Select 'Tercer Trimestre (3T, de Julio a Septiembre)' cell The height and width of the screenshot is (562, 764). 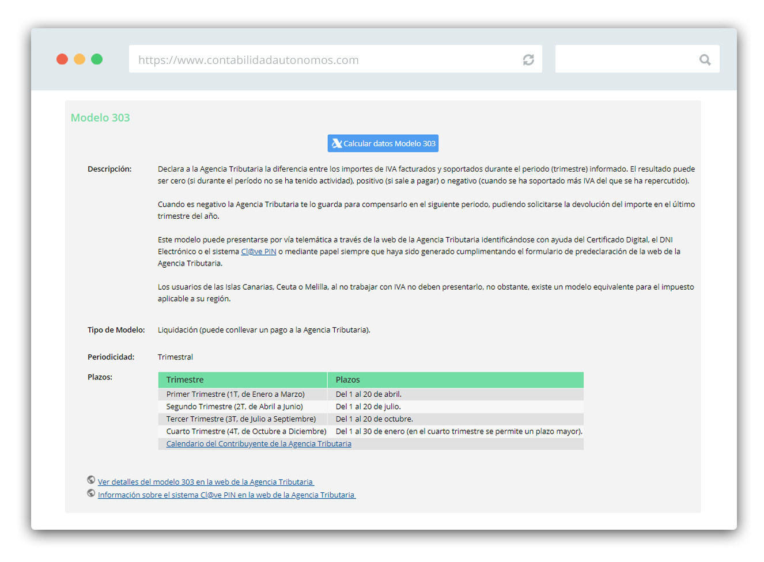coord(243,419)
